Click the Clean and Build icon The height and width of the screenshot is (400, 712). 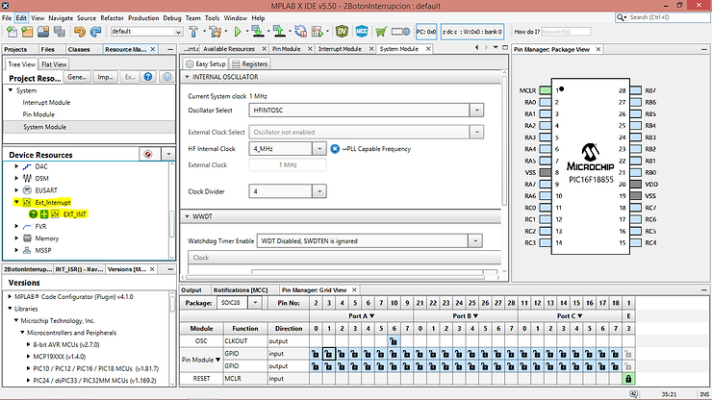[216, 32]
